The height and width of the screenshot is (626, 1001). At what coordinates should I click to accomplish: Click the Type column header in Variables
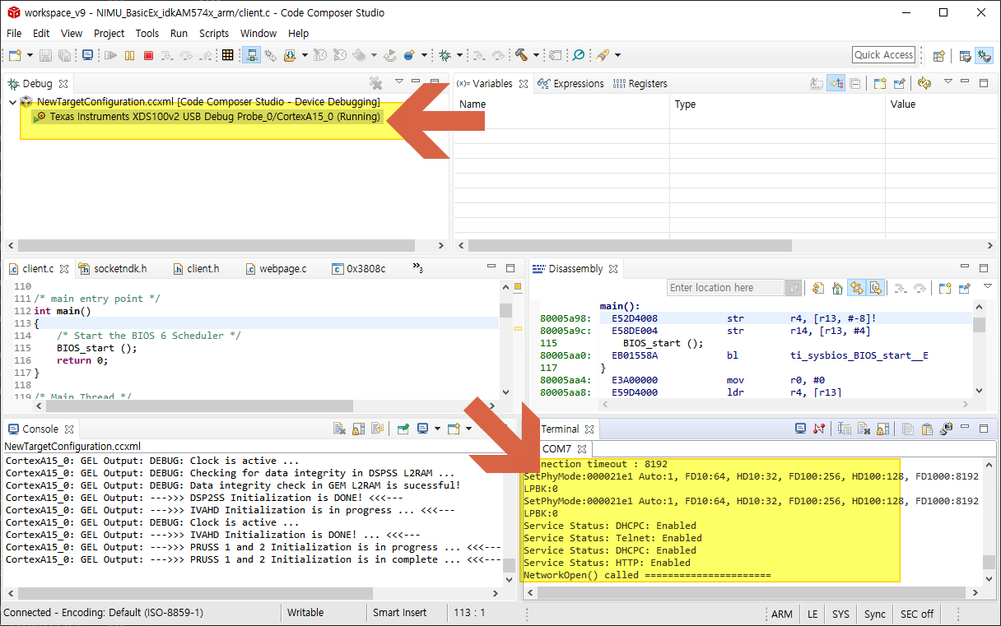click(777, 104)
